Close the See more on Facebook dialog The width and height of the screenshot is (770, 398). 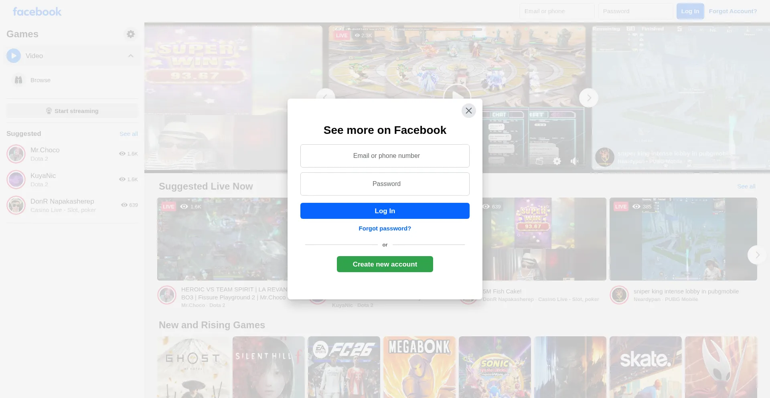coord(468,111)
